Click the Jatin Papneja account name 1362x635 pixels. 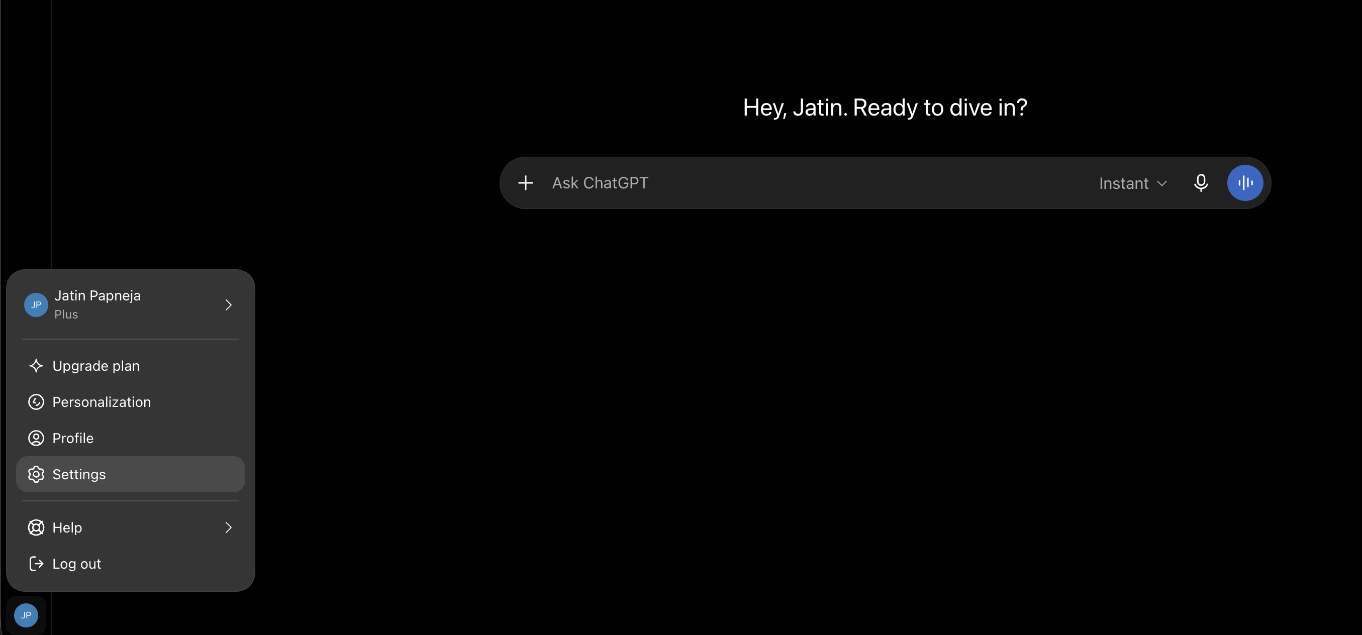tap(98, 295)
